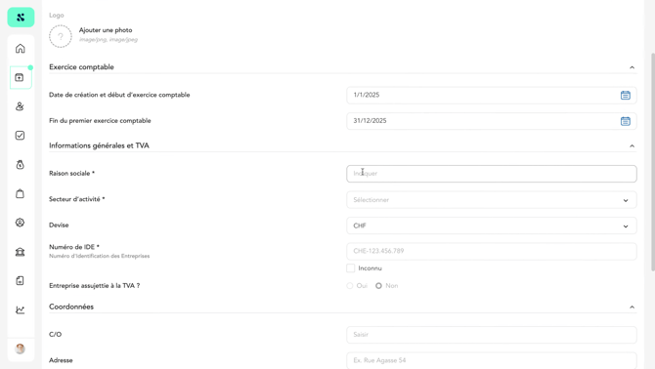Click the end date field 31/12/2025
655x369 pixels.
click(x=491, y=121)
